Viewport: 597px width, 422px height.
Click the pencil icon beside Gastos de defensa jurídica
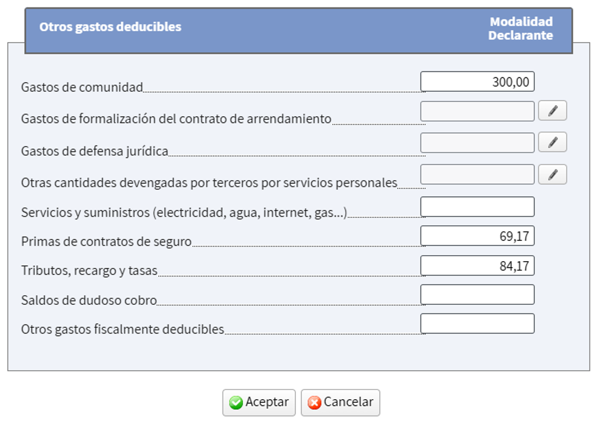(553, 142)
